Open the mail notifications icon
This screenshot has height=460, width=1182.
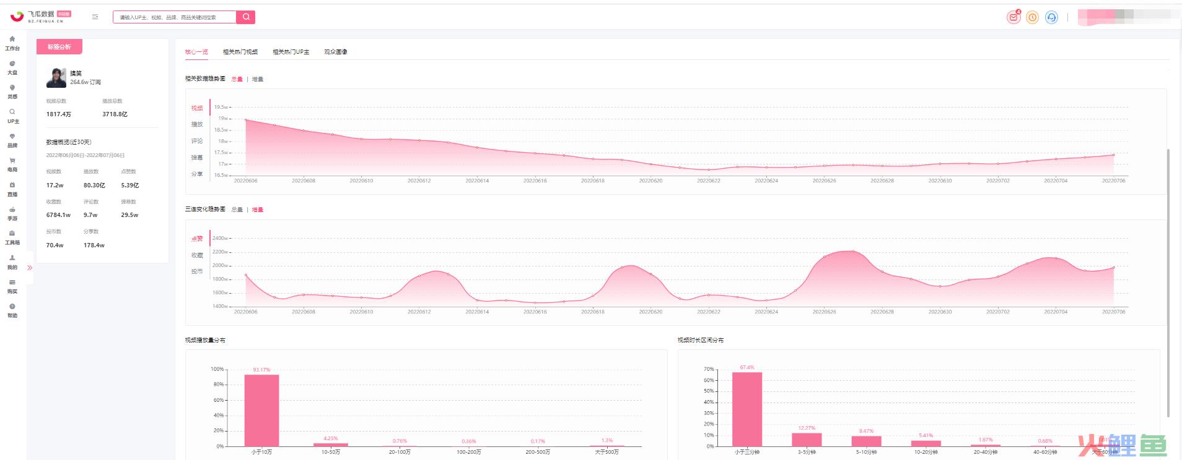[1013, 17]
